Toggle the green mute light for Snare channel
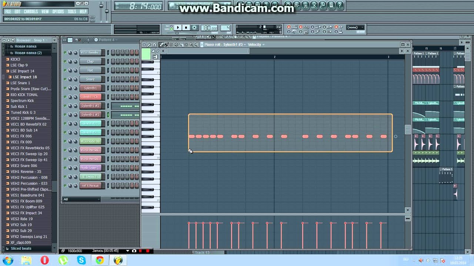Screen dimensions: 474x266 65,79
